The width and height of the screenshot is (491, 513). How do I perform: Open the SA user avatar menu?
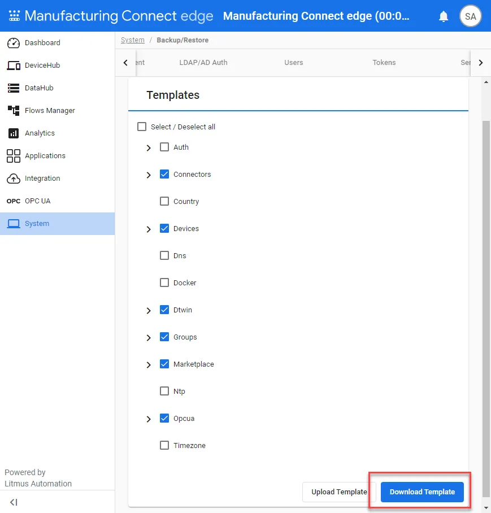pos(470,16)
